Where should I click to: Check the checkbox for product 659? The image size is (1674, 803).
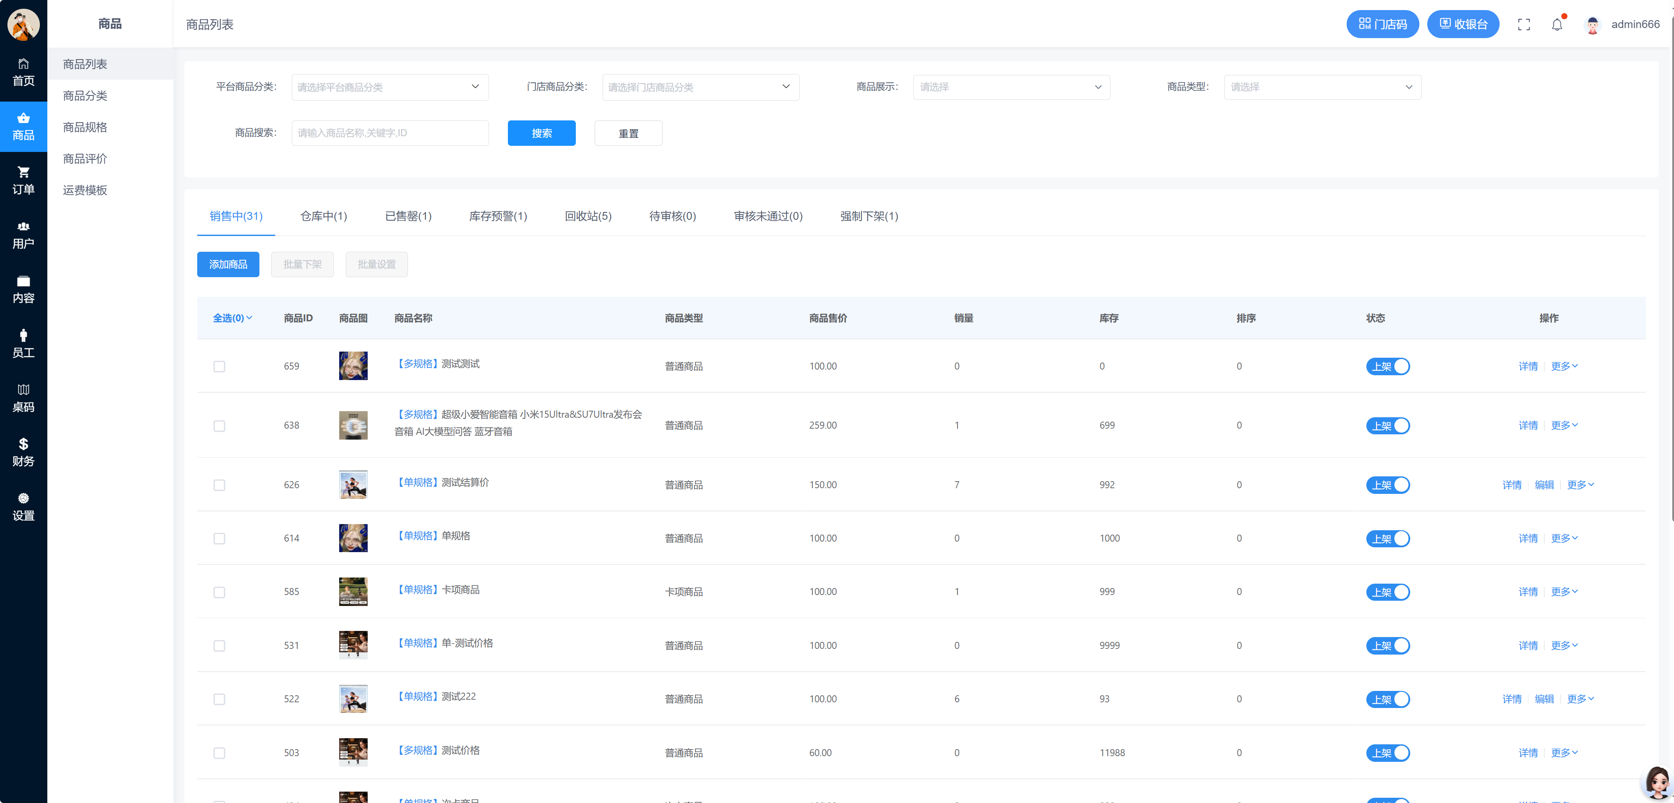click(219, 366)
